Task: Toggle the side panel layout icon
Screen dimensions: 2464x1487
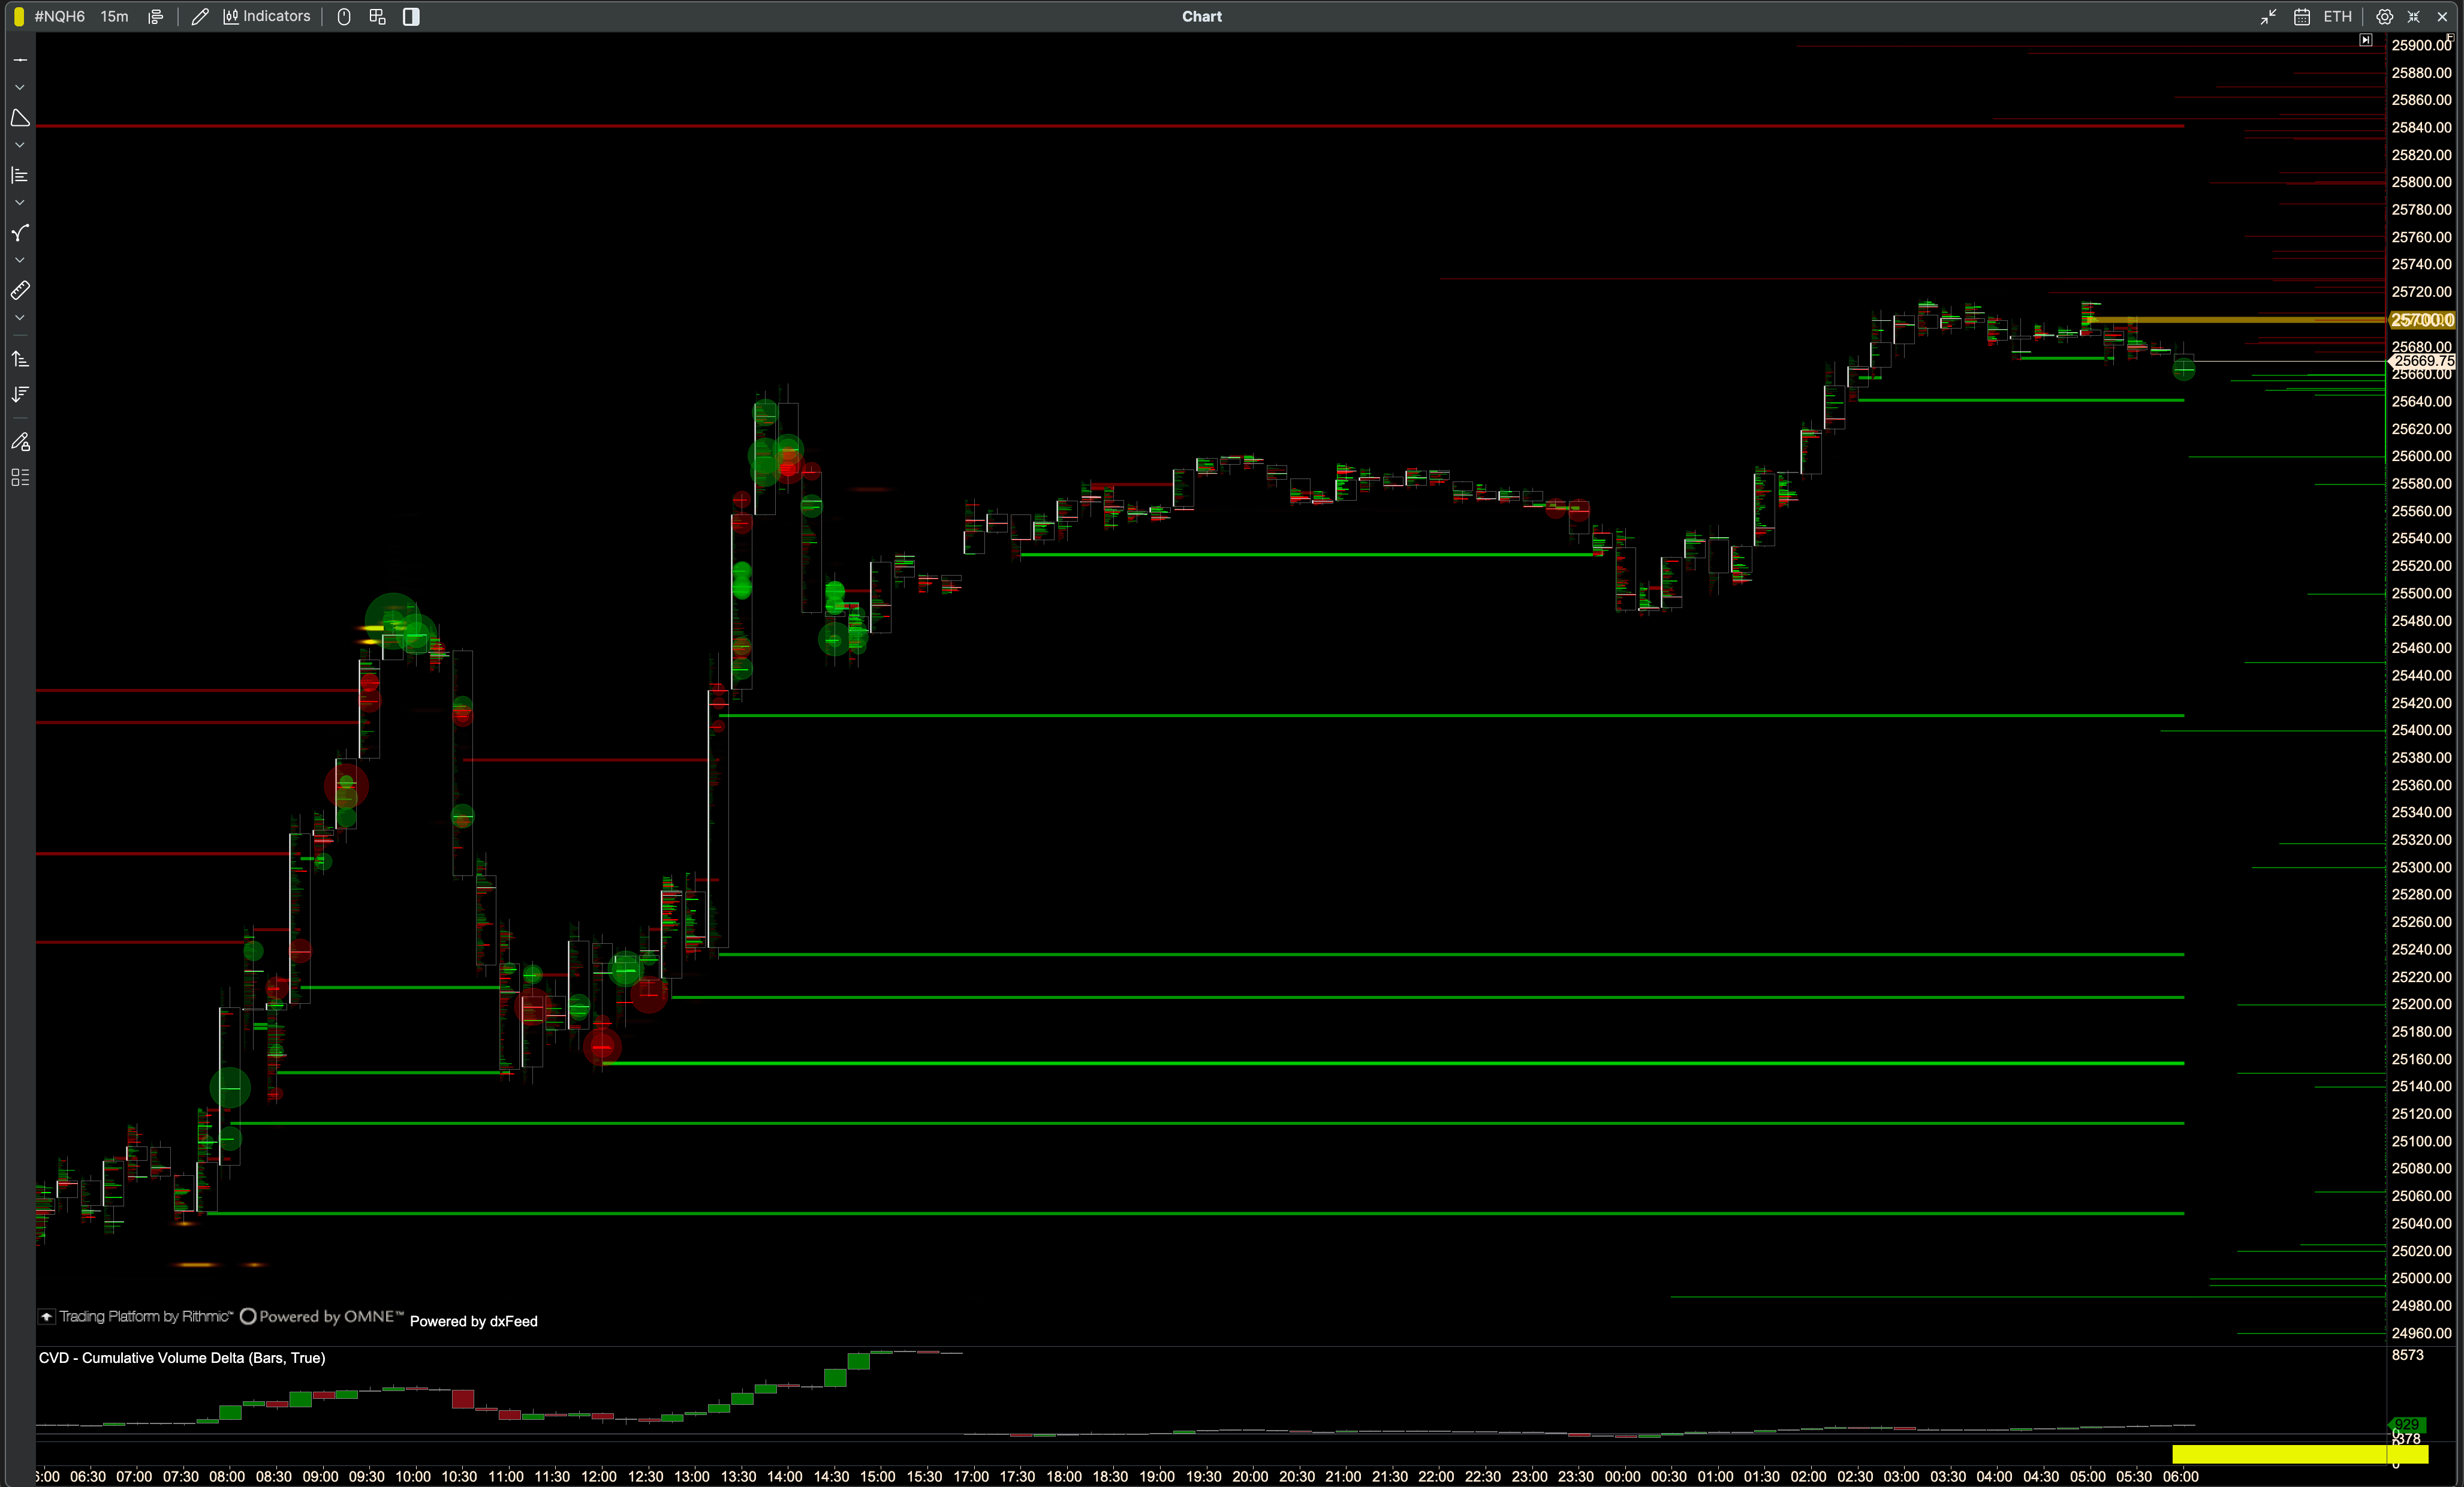Action: pos(411,16)
